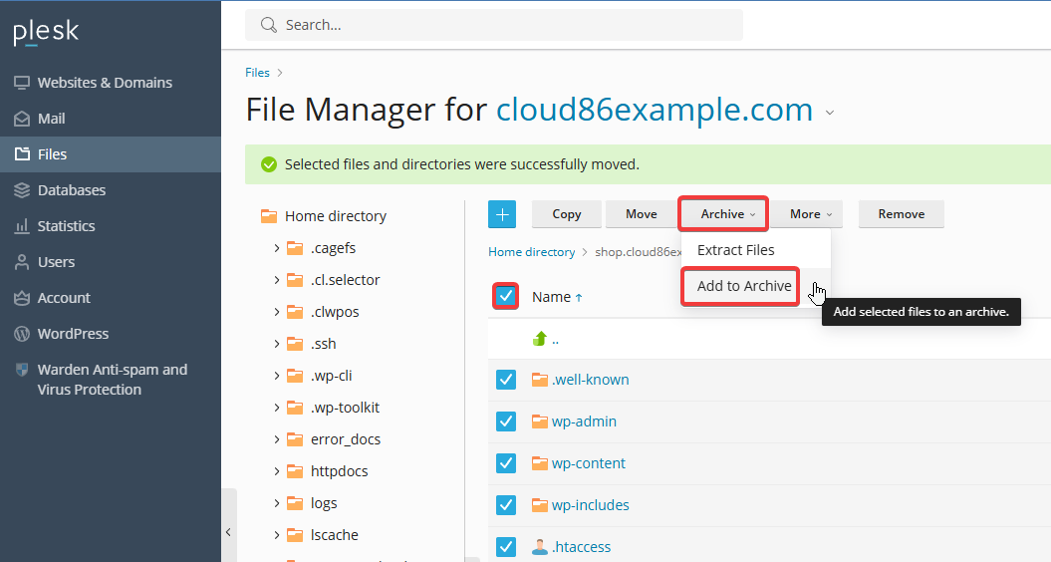The width and height of the screenshot is (1051, 562).
Task: Open Websites & Domains in sidebar
Action: (x=110, y=83)
